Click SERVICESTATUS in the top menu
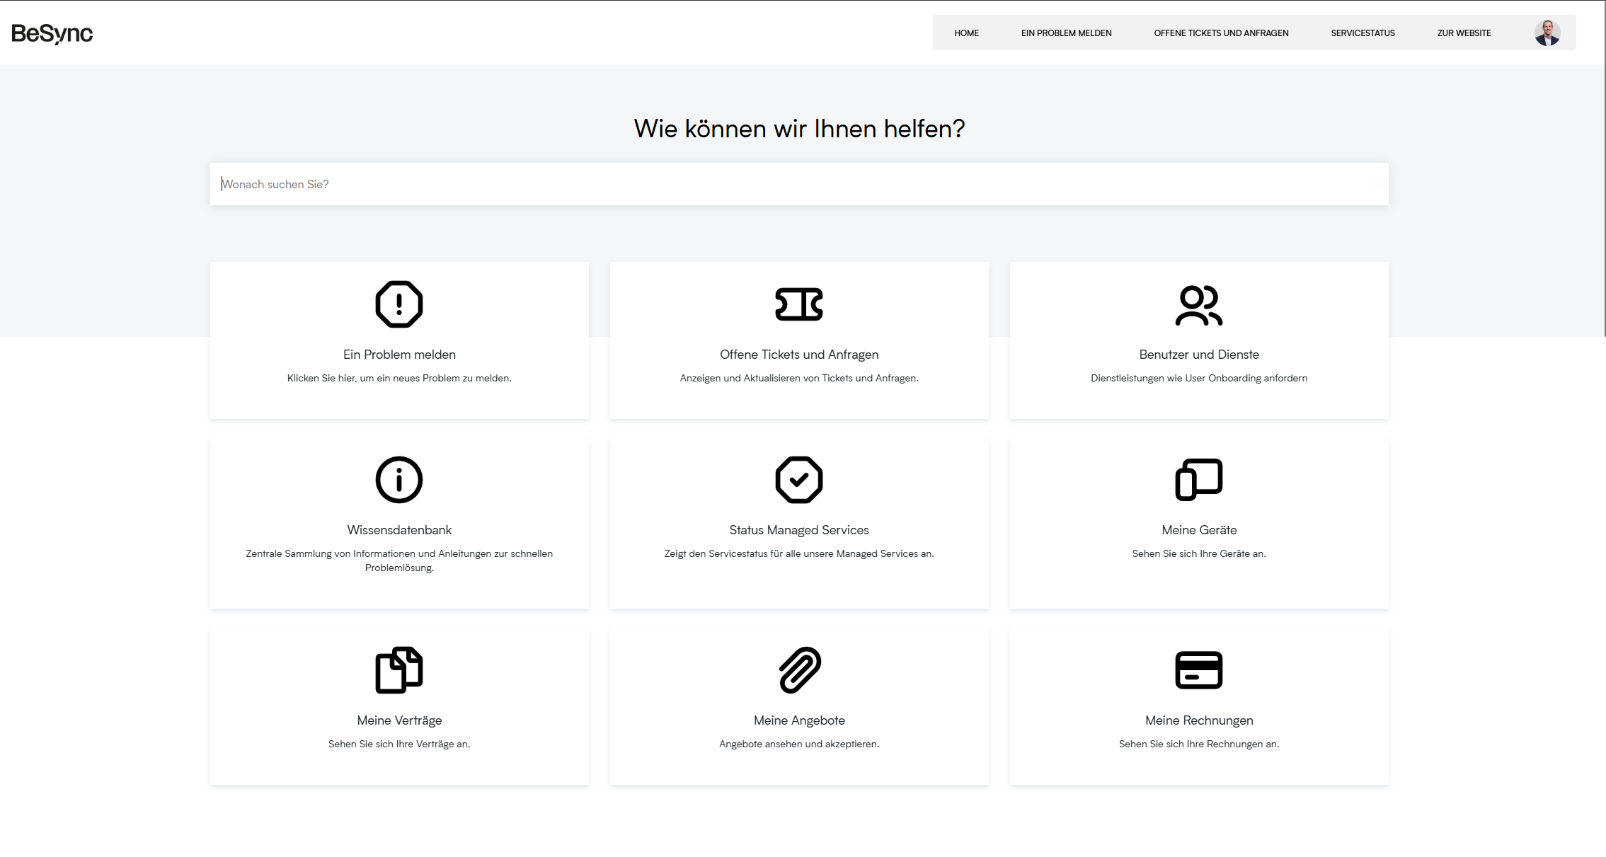Image resolution: width=1606 pixels, height=857 pixels. [1363, 33]
